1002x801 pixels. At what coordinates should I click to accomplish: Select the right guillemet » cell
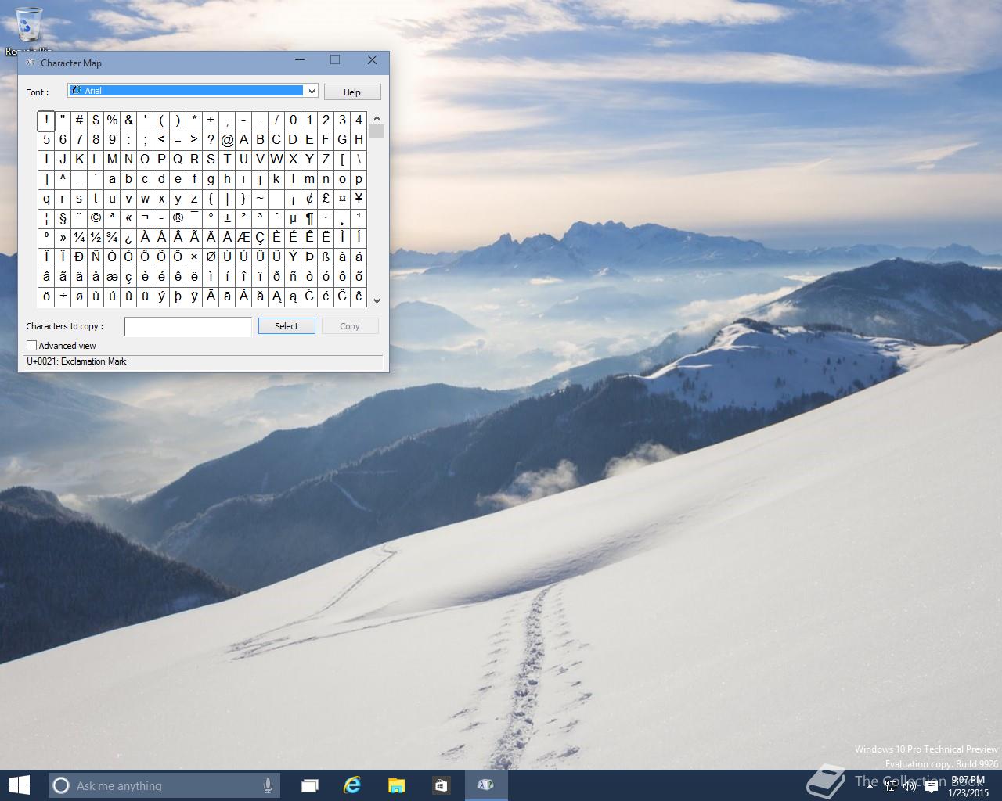point(63,237)
